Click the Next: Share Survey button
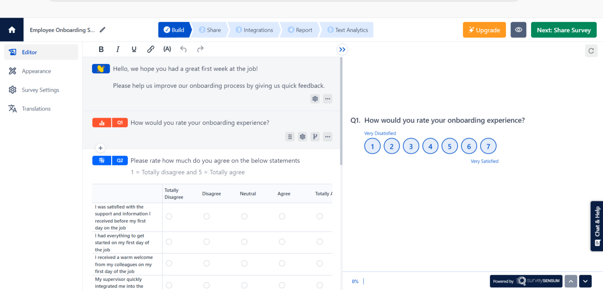 tap(564, 30)
